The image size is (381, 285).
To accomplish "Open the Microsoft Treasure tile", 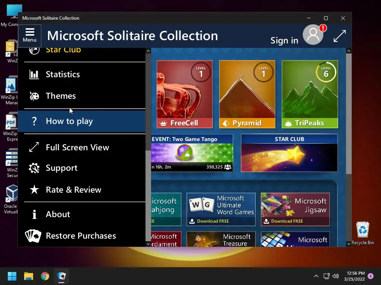I will coord(221,239).
